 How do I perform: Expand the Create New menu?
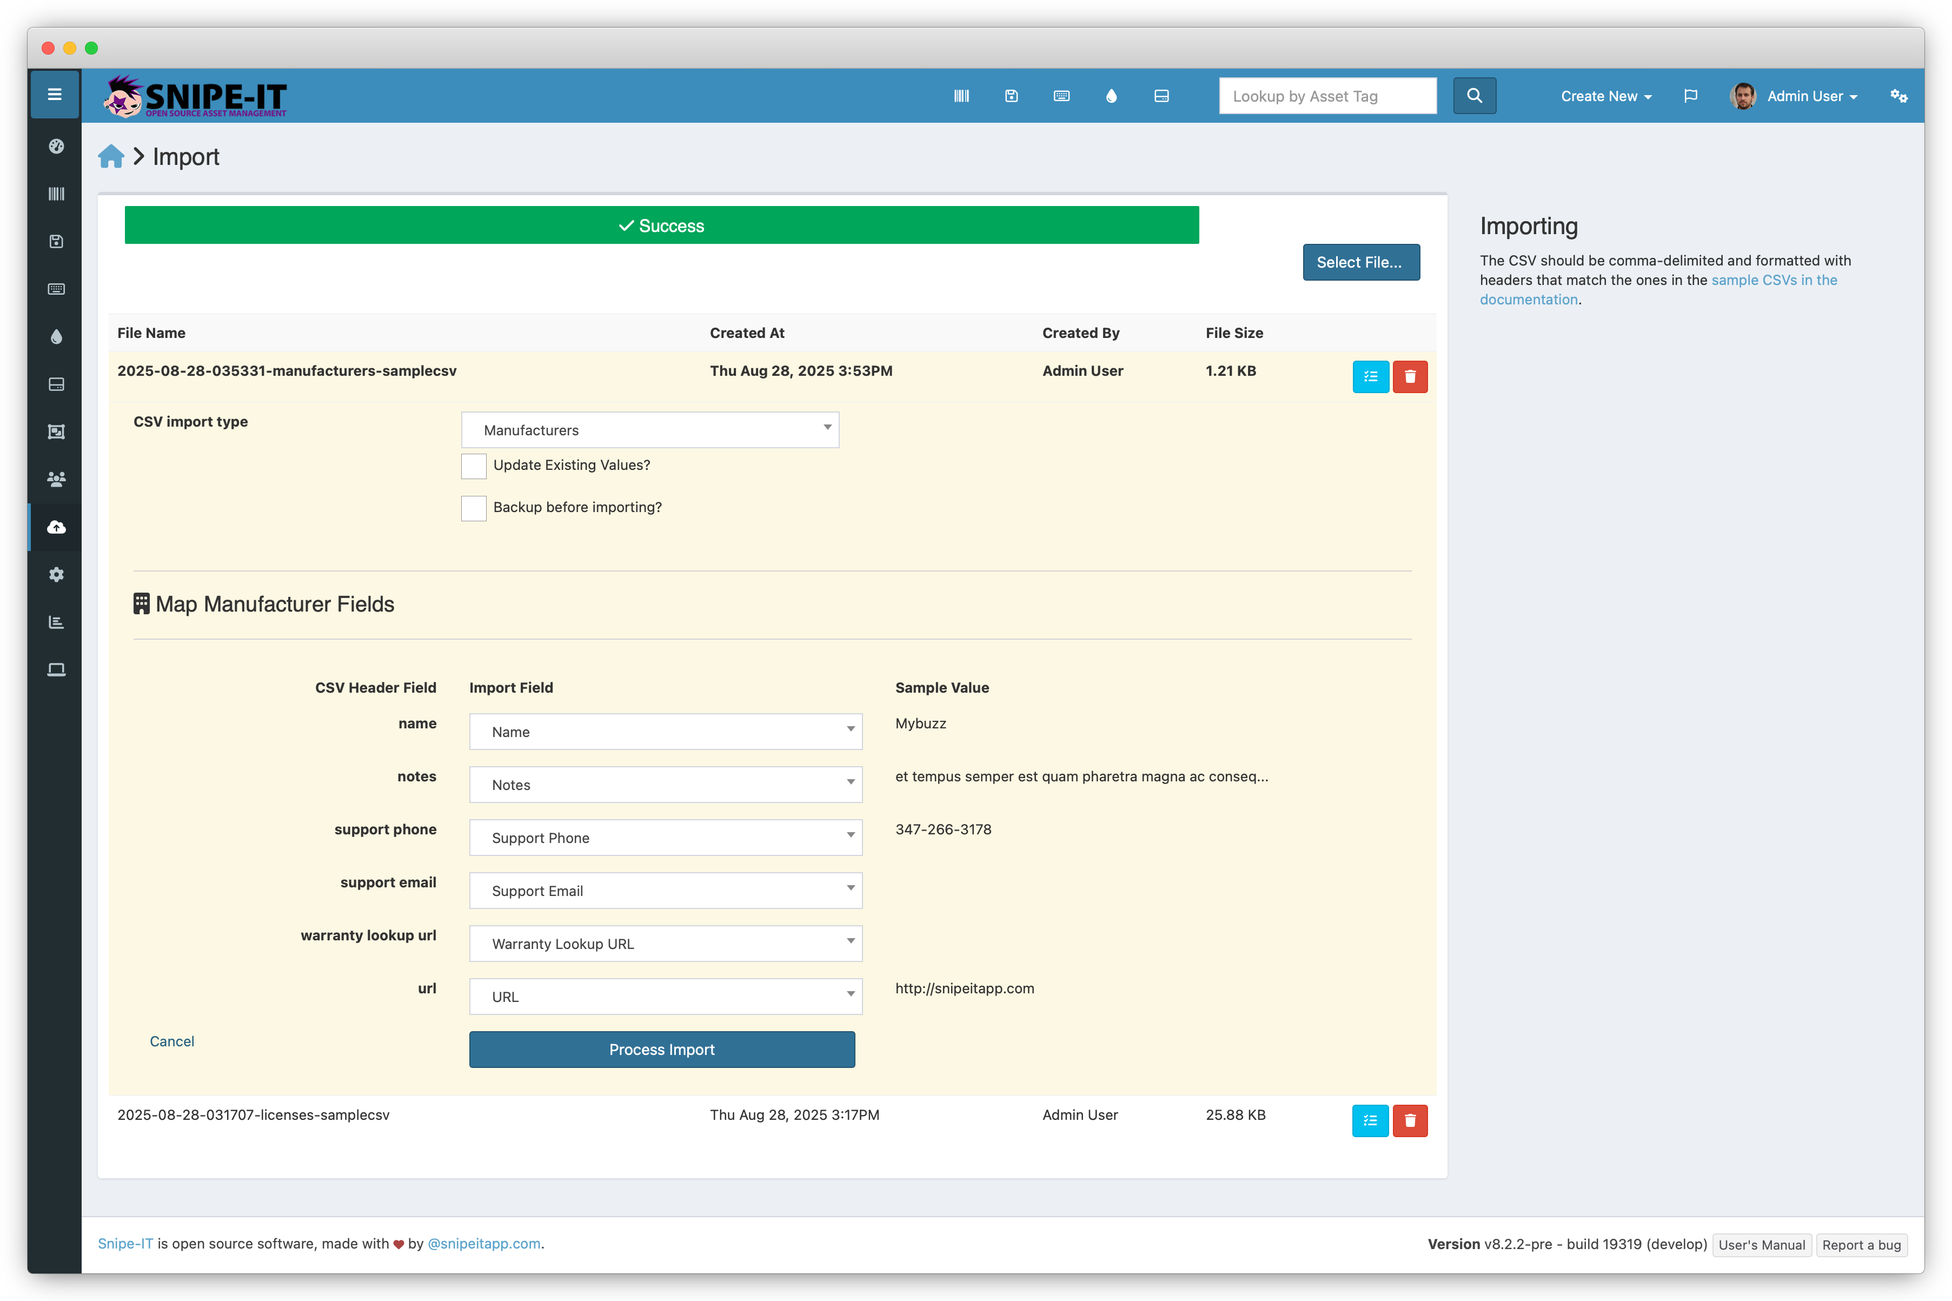pos(1606,96)
